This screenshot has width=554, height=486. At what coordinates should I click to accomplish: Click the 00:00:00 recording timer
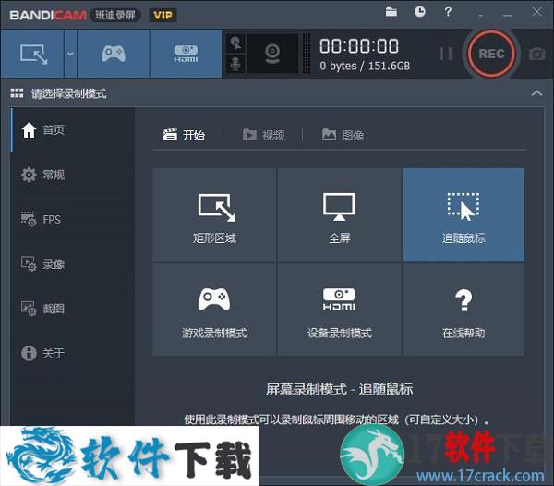(x=359, y=46)
